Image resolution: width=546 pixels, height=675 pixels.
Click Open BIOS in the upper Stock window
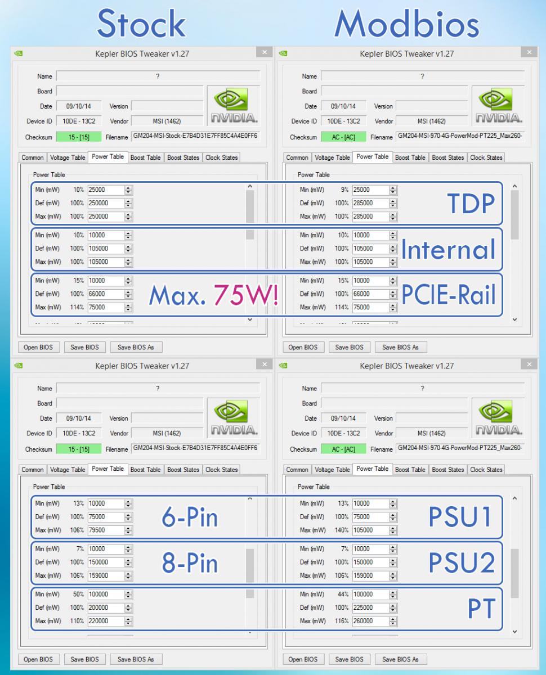(x=38, y=347)
